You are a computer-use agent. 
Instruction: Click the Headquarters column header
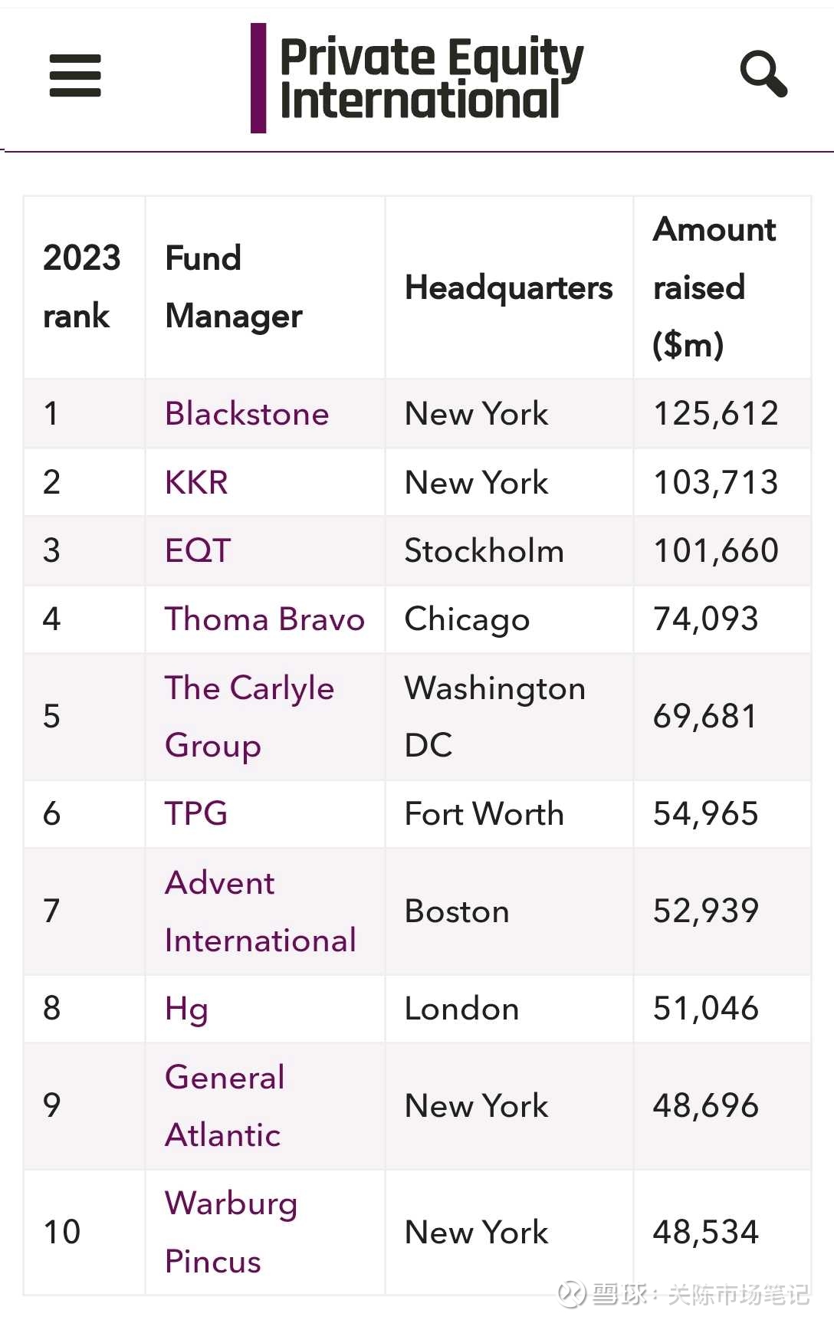[x=508, y=287]
